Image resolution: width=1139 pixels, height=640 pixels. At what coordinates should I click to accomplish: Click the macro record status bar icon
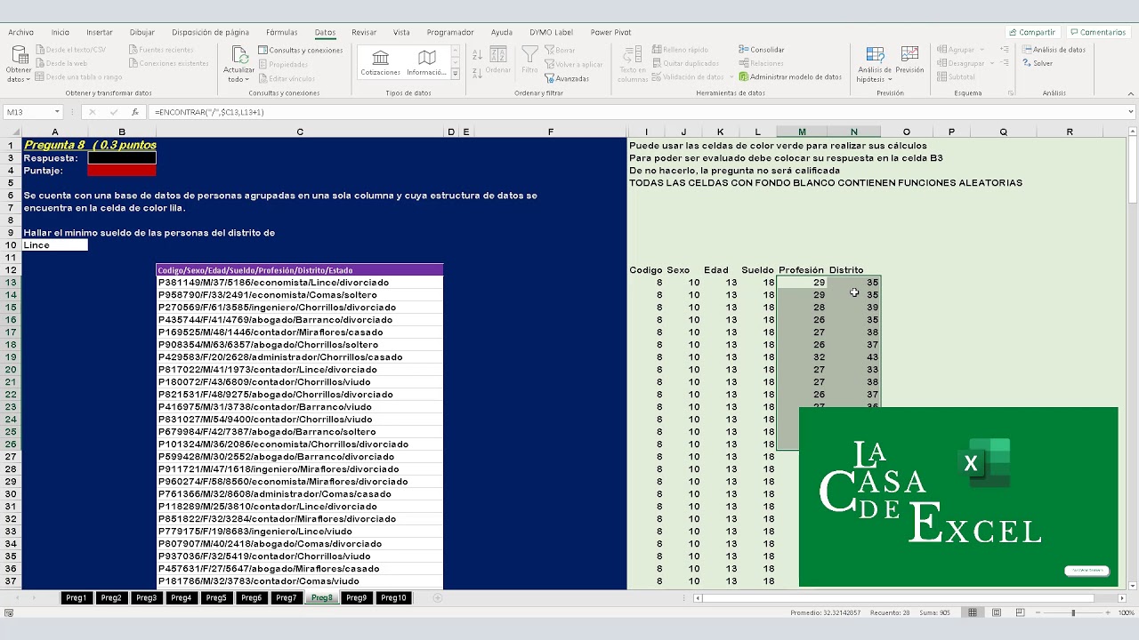pyautogui.click(x=9, y=612)
